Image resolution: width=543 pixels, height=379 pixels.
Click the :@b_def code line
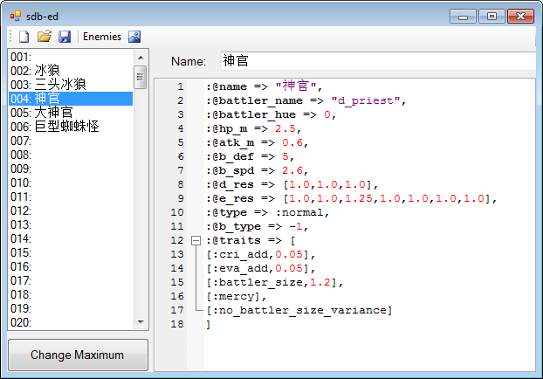tap(250, 156)
